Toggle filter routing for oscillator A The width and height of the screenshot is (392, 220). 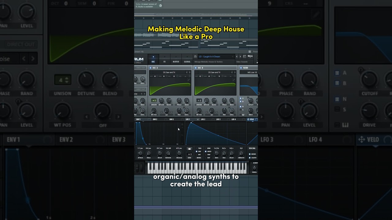240,98
